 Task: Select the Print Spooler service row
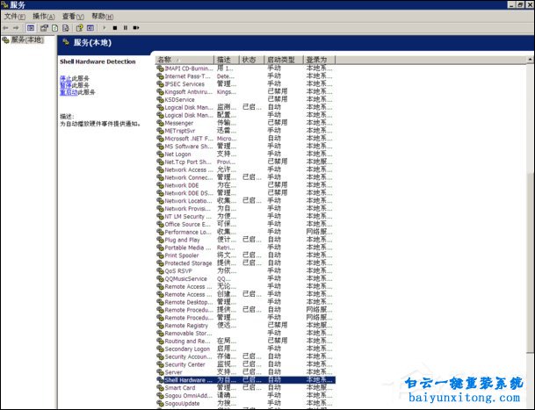(x=187, y=255)
